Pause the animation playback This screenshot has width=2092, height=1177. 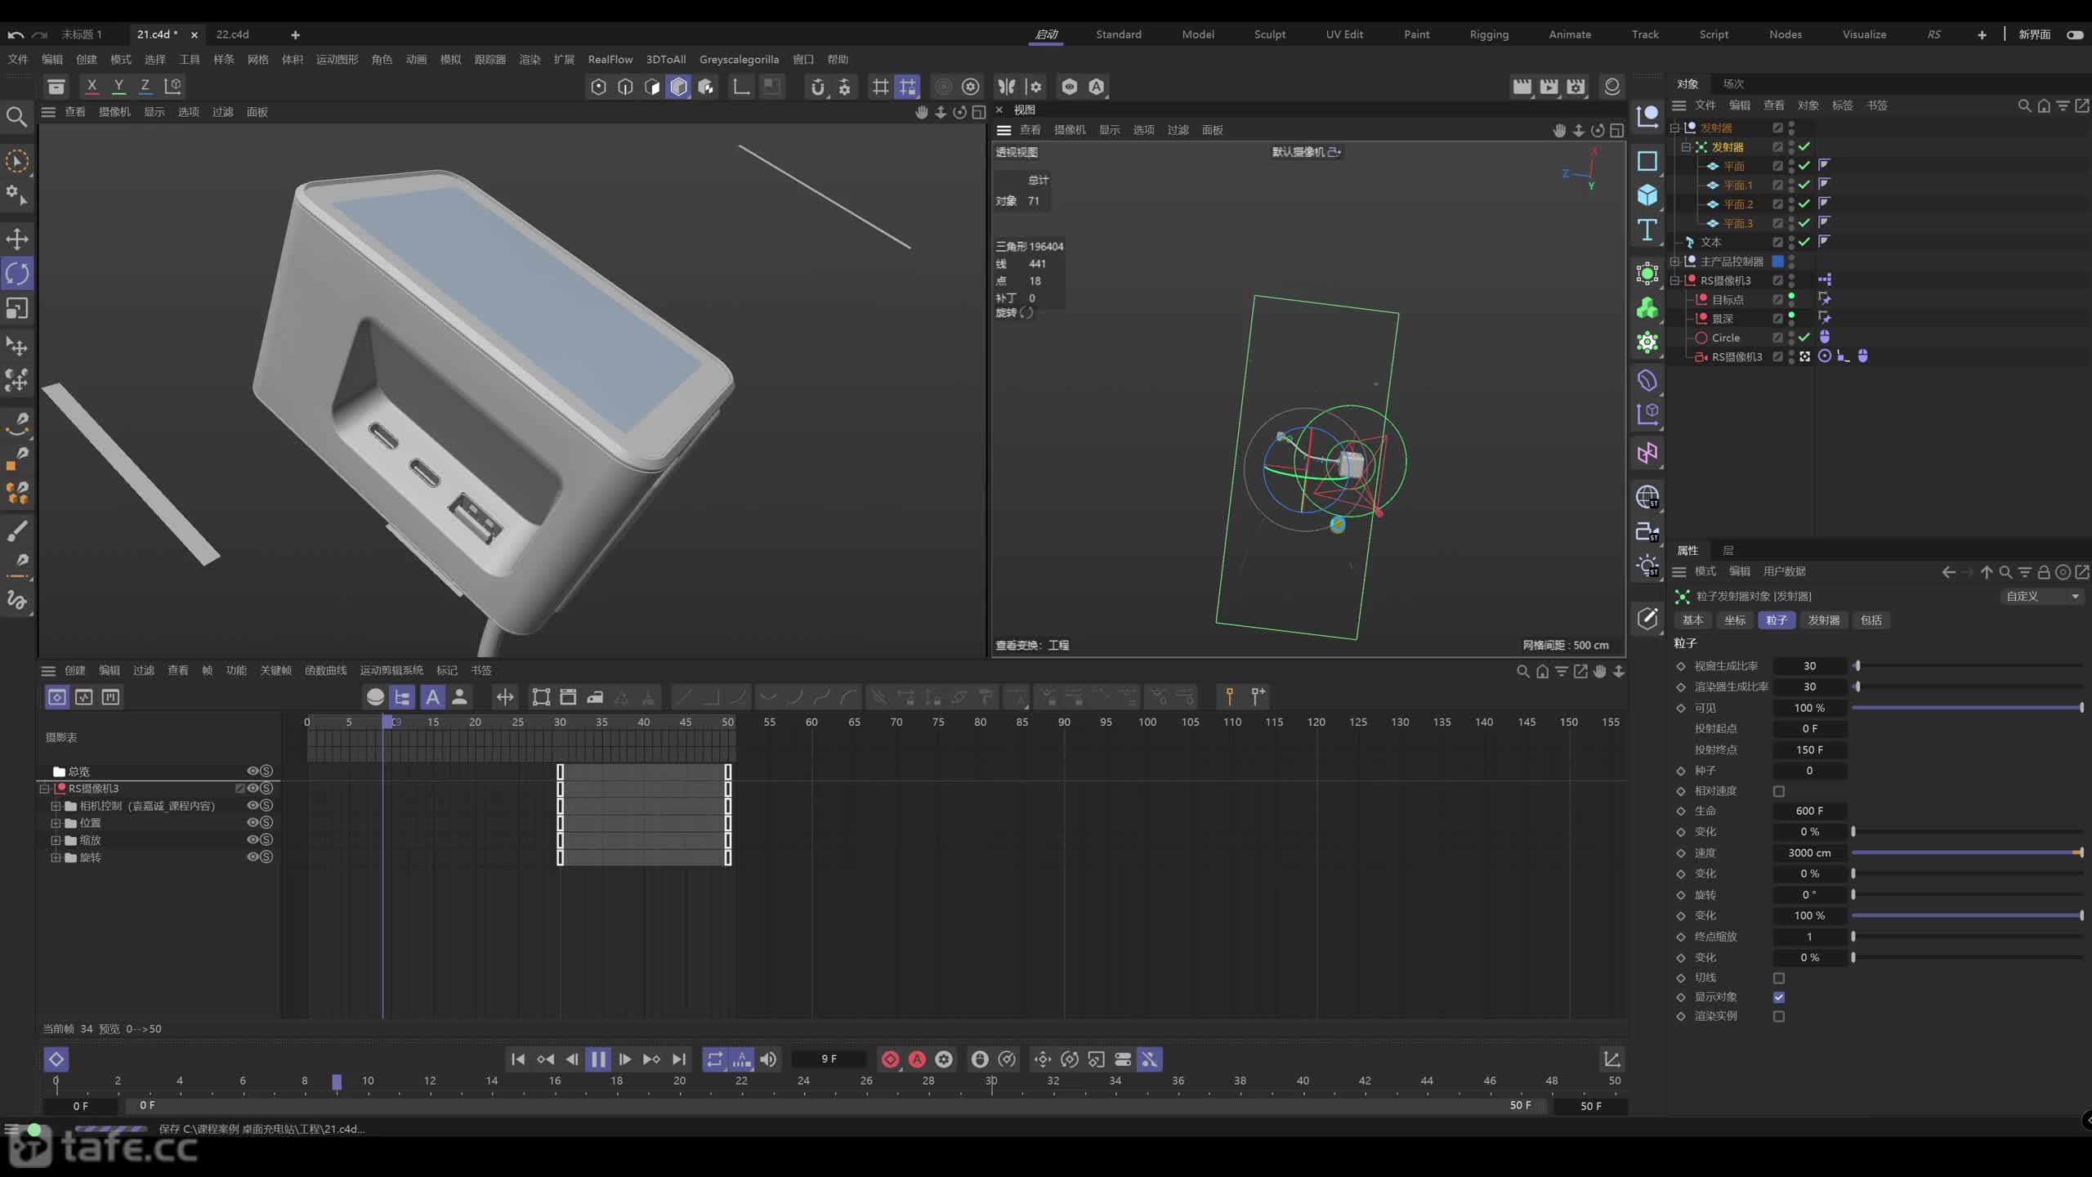(598, 1059)
